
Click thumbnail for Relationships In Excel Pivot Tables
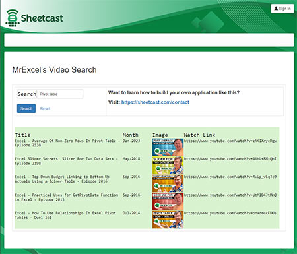168,220
